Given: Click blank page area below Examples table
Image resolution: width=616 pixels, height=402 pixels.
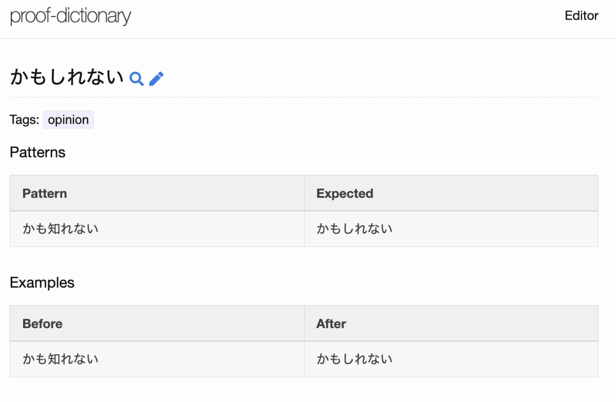Looking at the screenshot, I should click(304, 390).
